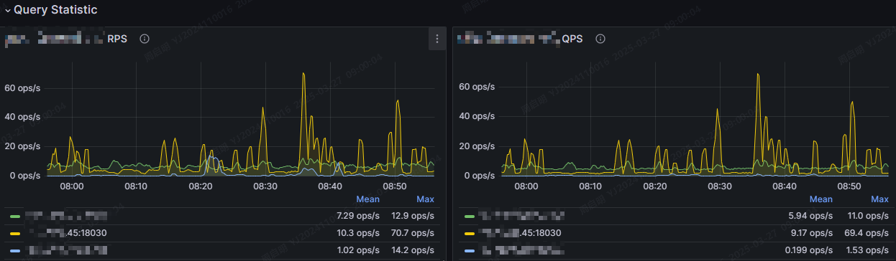Sort QPS legend by Max column
896x261 pixels.
click(879, 199)
